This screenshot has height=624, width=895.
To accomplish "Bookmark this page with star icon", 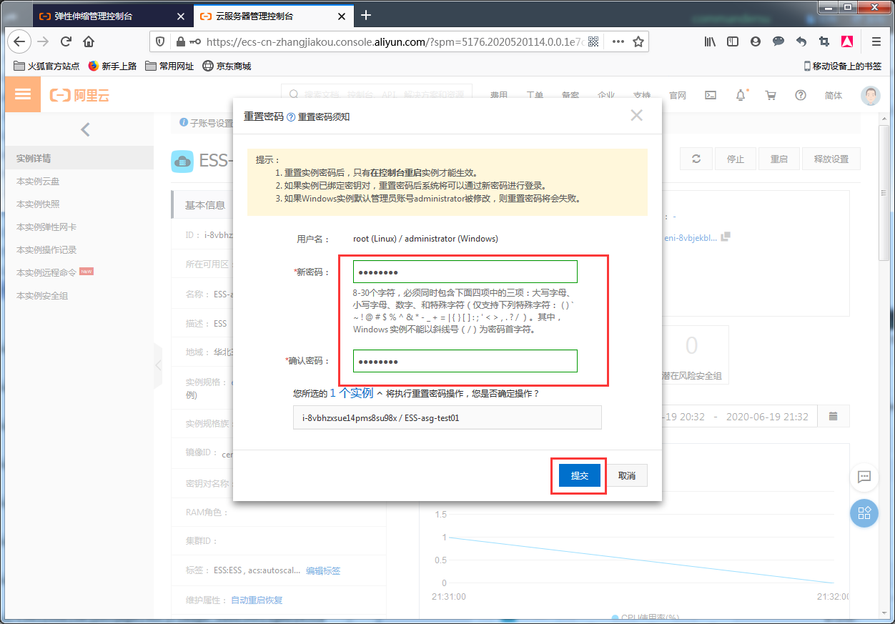I will [x=638, y=41].
